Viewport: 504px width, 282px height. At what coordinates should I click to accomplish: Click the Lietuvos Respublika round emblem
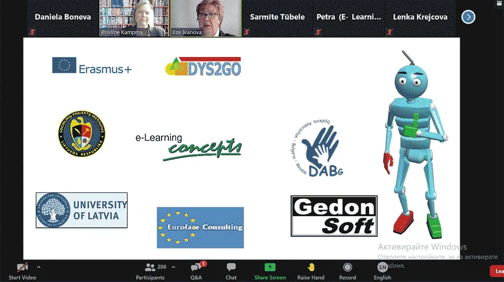(82, 134)
